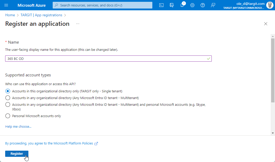Select Multitenant Entra ID accounts option
Viewport: 275px width, 162px height.
point(8,98)
